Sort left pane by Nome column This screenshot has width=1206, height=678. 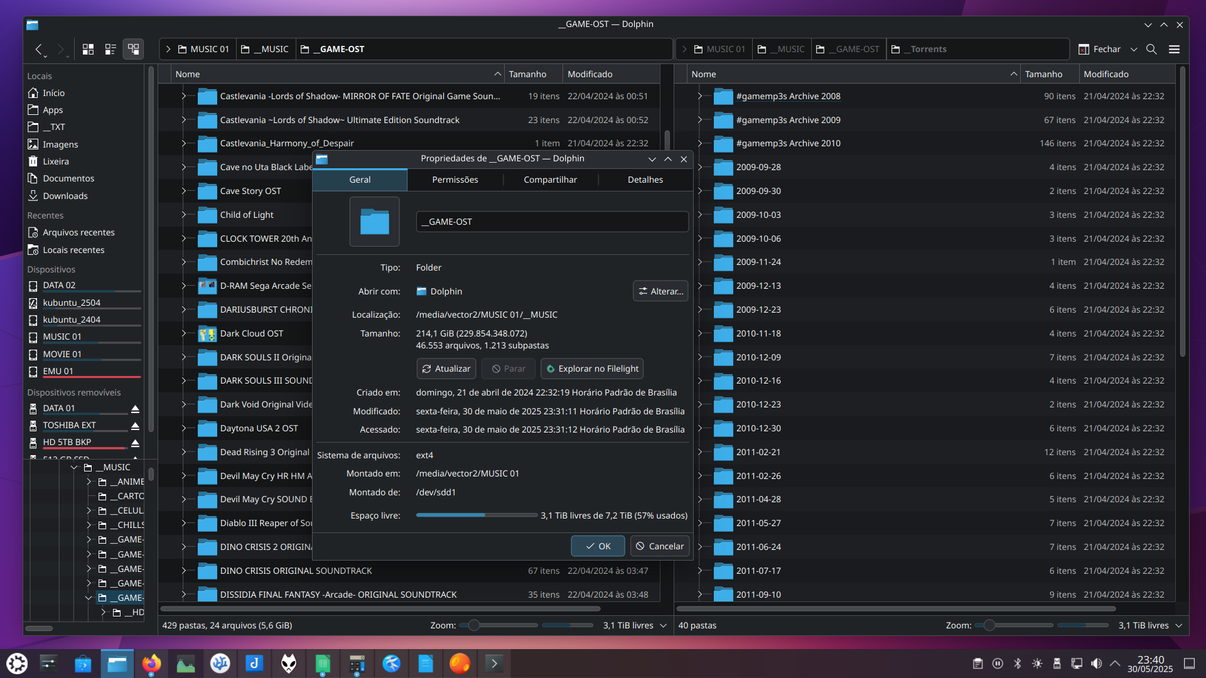click(x=338, y=74)
